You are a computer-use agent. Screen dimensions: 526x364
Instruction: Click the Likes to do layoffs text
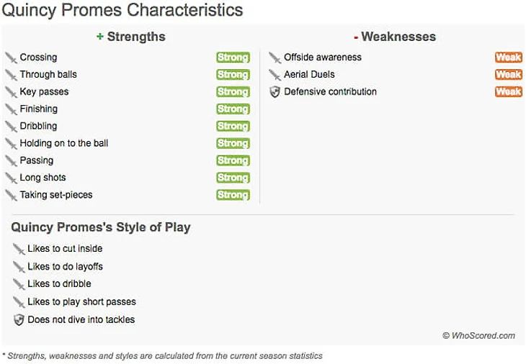65,266
